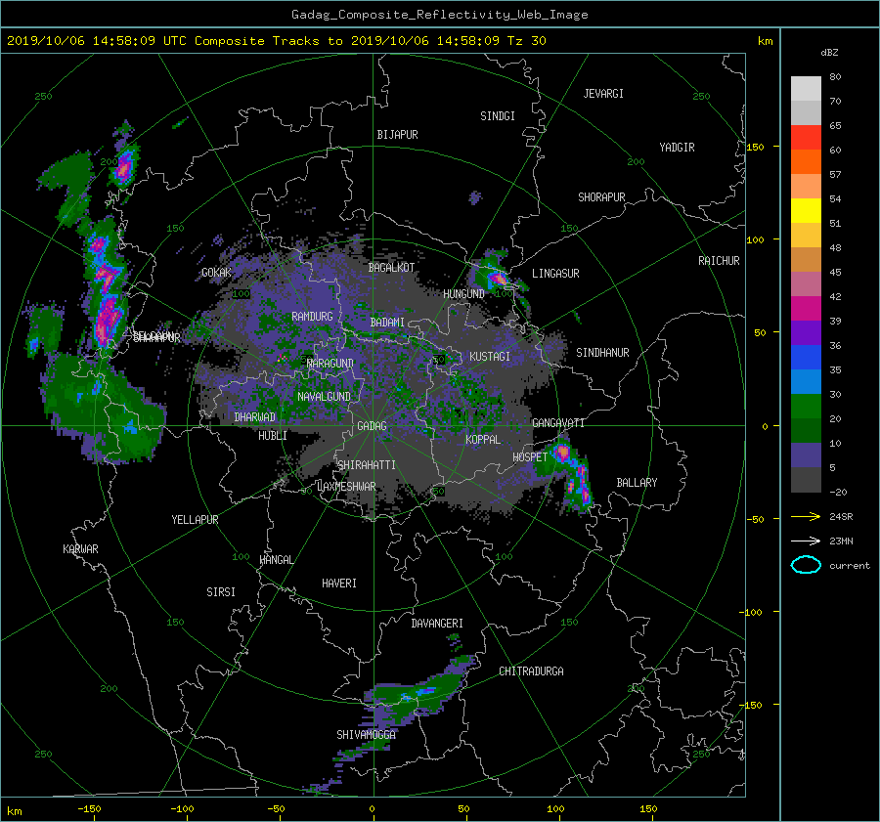Image resolution: width=880 pixels, height=822 pixels.
Task: Click the SHIRAHATTI label
Action: coord(367,465)
